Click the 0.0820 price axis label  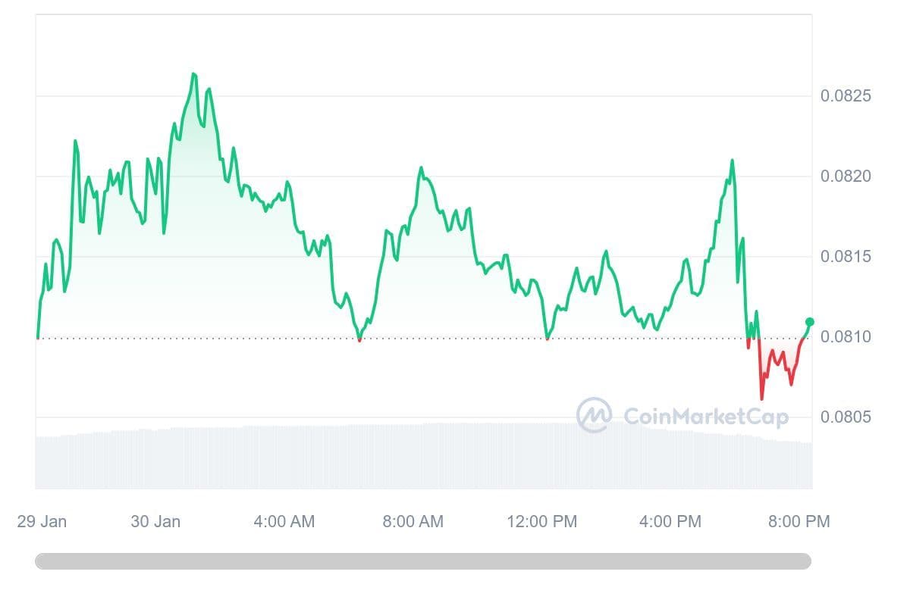coord(846,176)
